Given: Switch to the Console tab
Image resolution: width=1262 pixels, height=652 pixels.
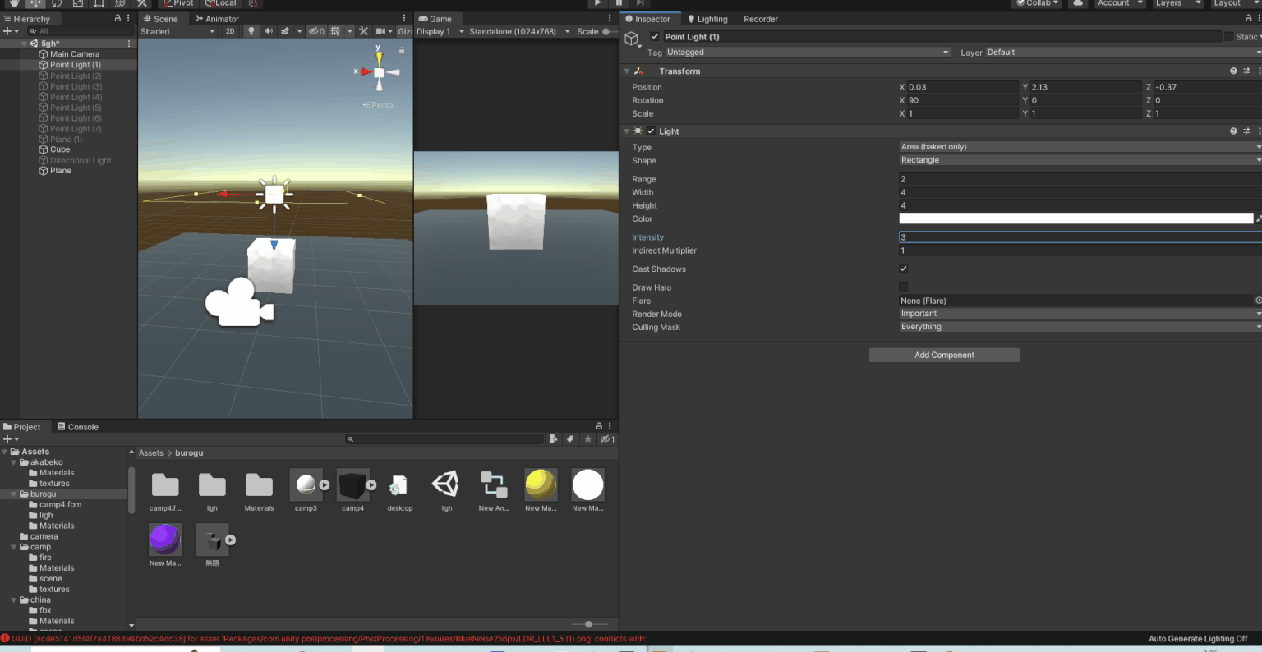Looking at the screenshot, I should (x=78, y=426).
